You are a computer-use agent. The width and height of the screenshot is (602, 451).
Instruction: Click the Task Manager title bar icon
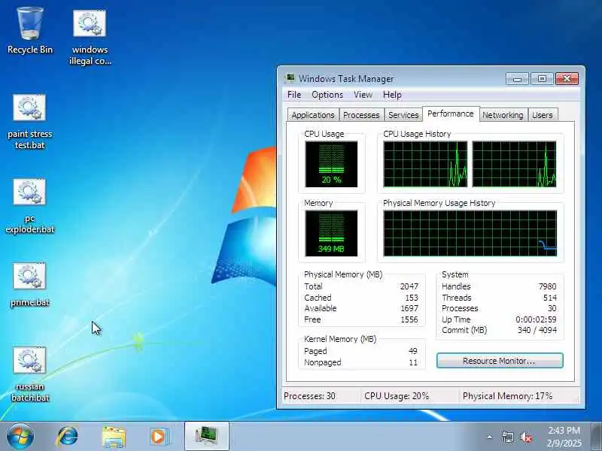[290, 79]
